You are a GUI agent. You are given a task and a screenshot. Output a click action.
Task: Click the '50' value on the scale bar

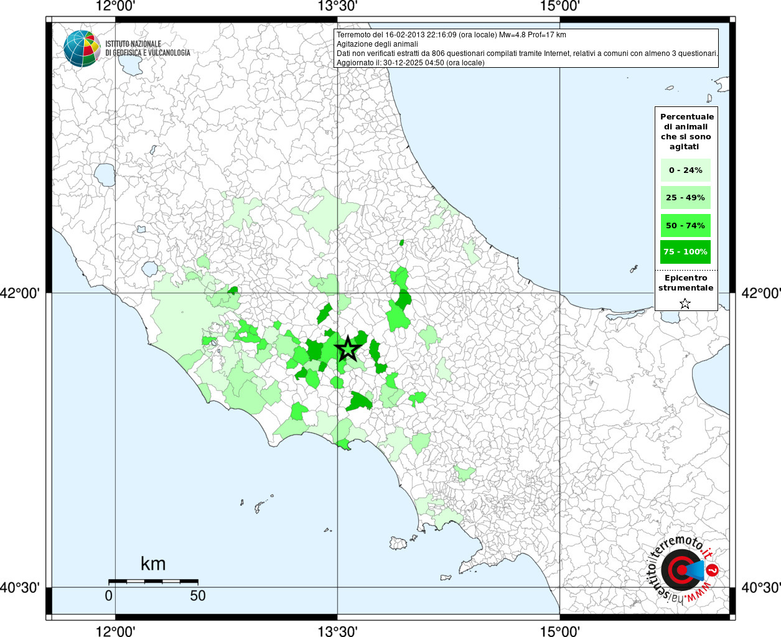coord(198,595)
